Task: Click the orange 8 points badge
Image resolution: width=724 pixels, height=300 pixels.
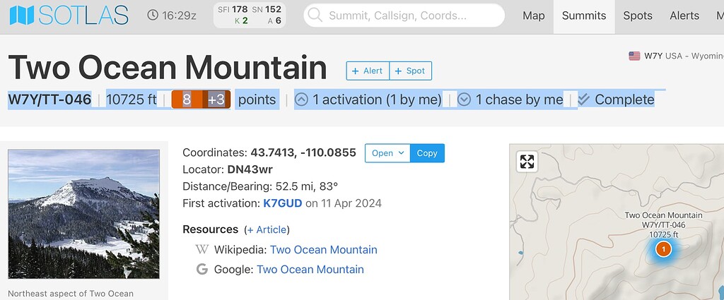Action: pyautogui.click(x=187, y=100)
